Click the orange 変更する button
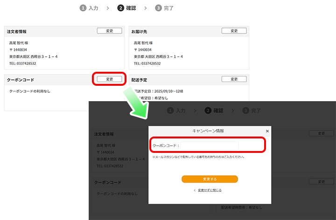The image size is (336, 220). coord(210,179)
